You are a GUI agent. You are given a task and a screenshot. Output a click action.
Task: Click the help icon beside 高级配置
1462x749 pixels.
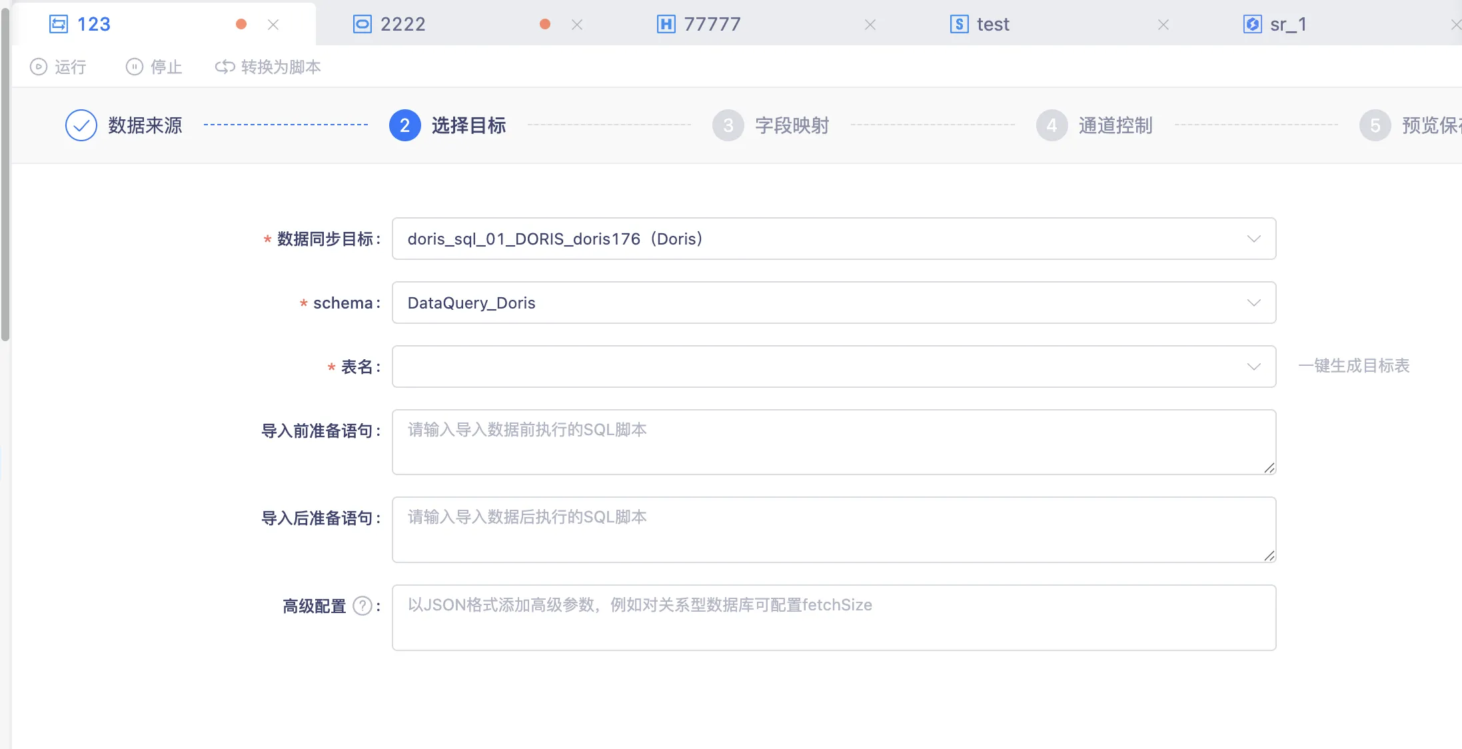(x=363, y=606)
